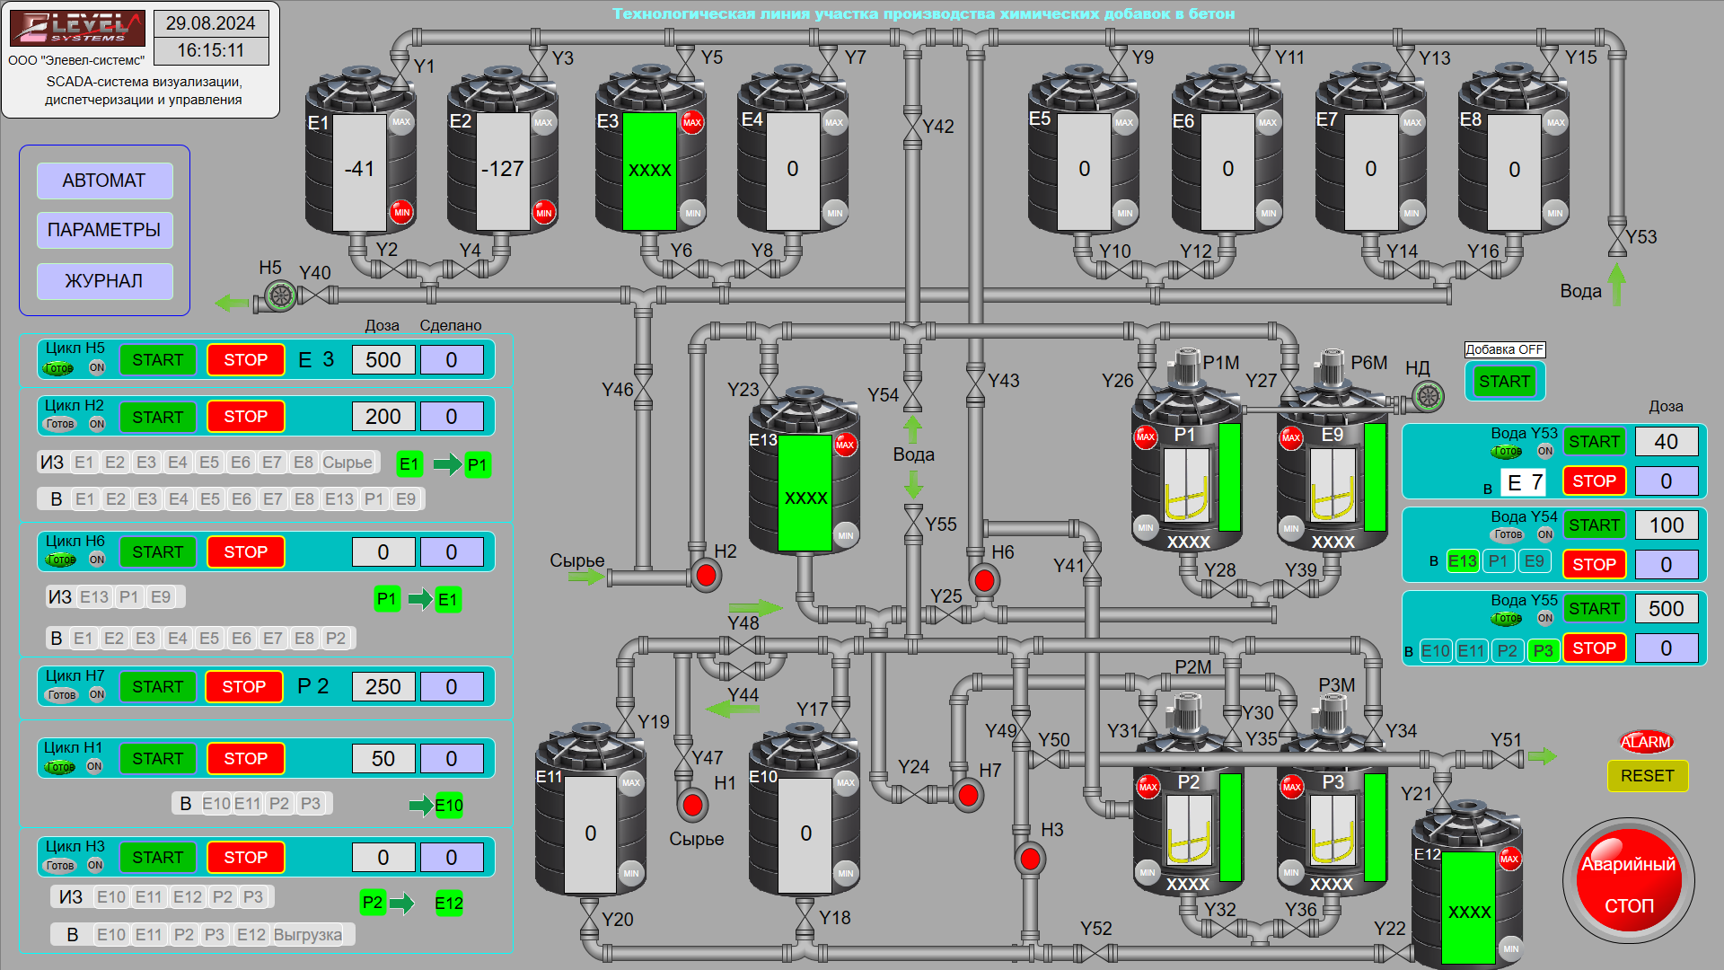The image size is (1724, 970).
Task: Click the H3 red pump indicator
Action: pos(1030,859)
